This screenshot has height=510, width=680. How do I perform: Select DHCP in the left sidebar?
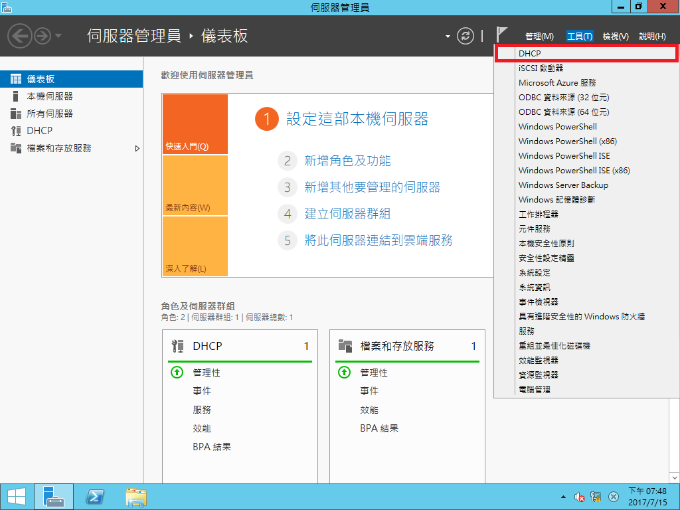tap(71, 131)
